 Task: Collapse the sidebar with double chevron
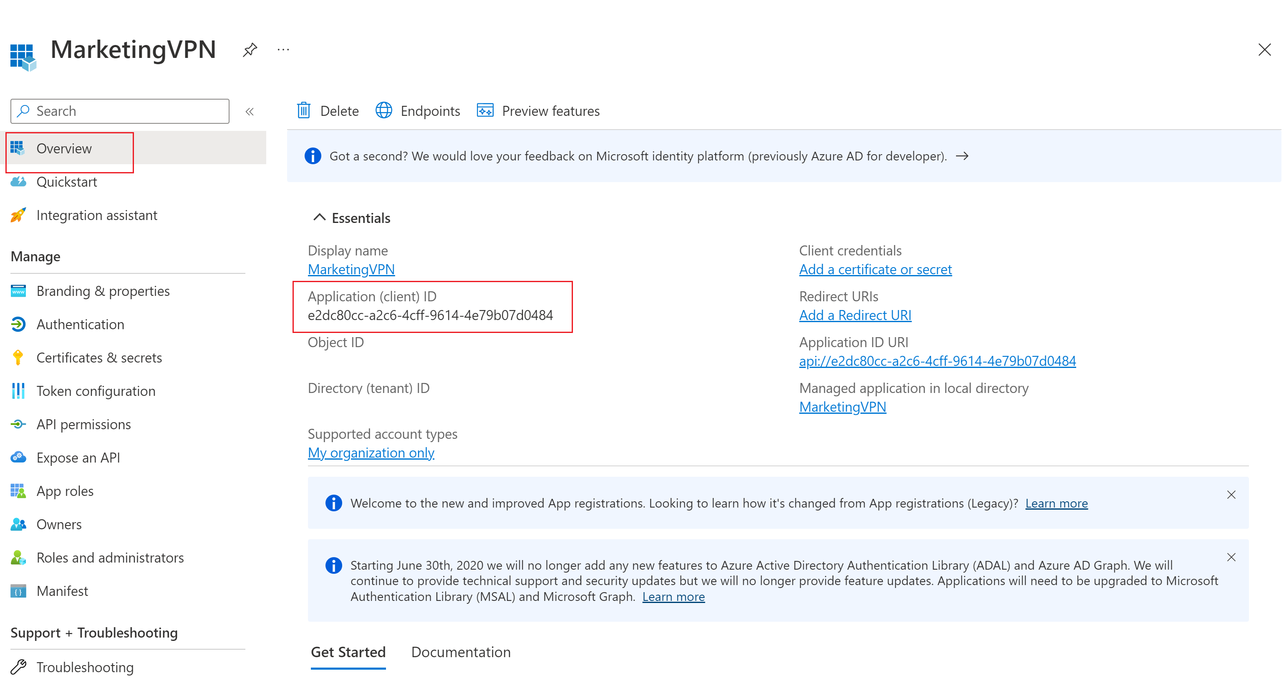click(x=250, y=112)
